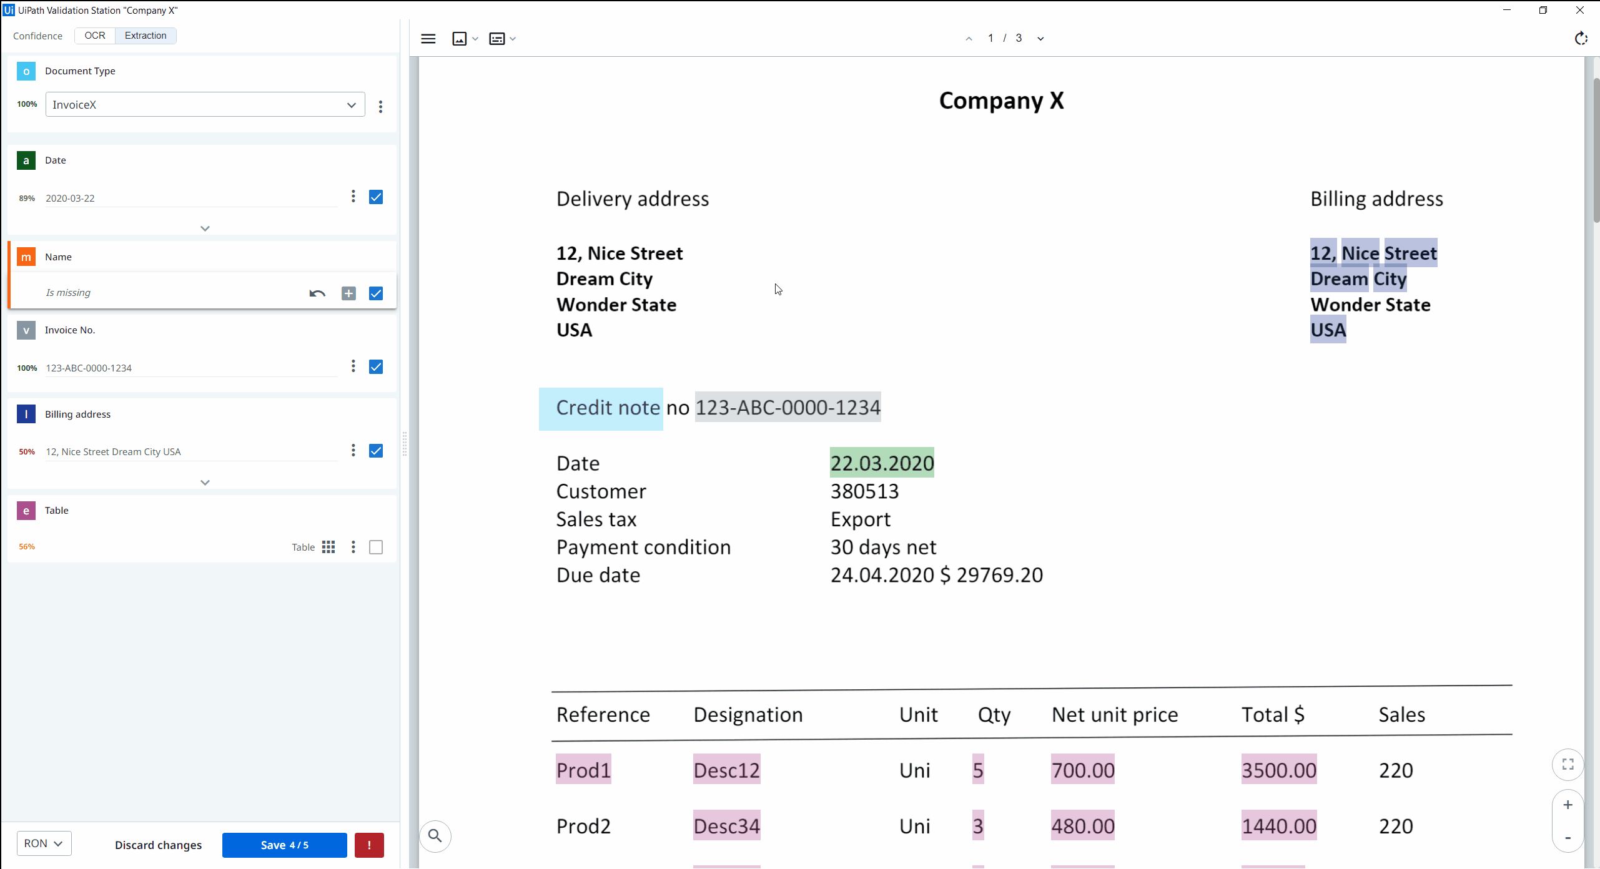Click the Invoice No. value input field
1600x869 pixels.
point(190,368)
